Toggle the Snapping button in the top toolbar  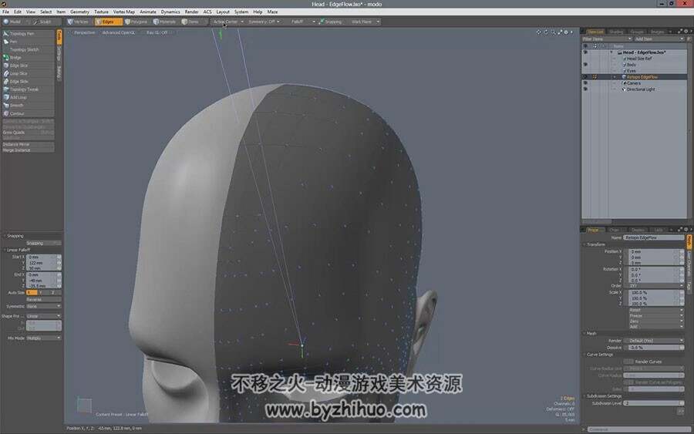click(x=330, y=22)
